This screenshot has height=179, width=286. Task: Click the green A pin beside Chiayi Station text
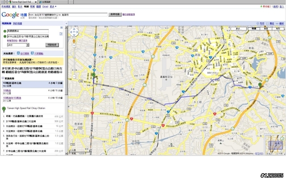(4, 109)
